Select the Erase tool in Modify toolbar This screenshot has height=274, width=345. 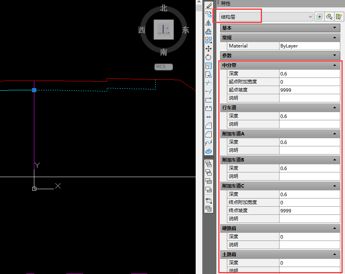(x=209, y=6)
